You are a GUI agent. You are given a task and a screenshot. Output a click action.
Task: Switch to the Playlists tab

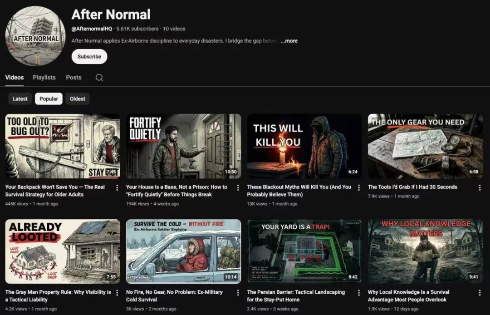click(44, 78)
